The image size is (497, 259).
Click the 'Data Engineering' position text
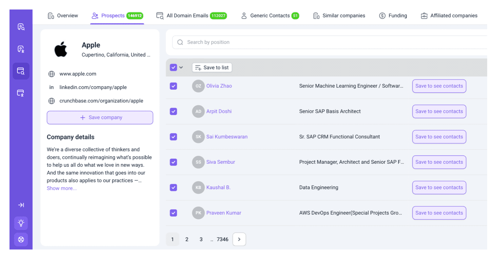point(319,187)
